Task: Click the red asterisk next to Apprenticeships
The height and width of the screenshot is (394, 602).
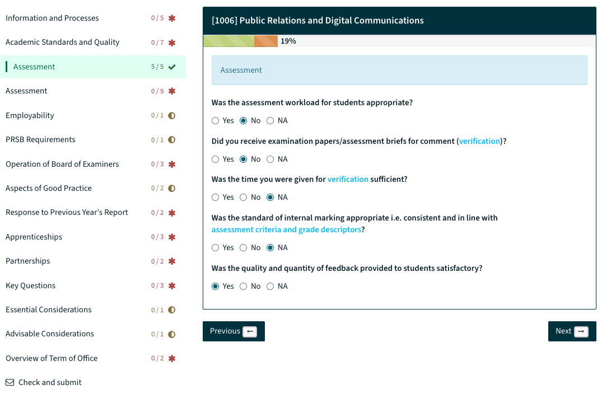Action: coord(172,237)
